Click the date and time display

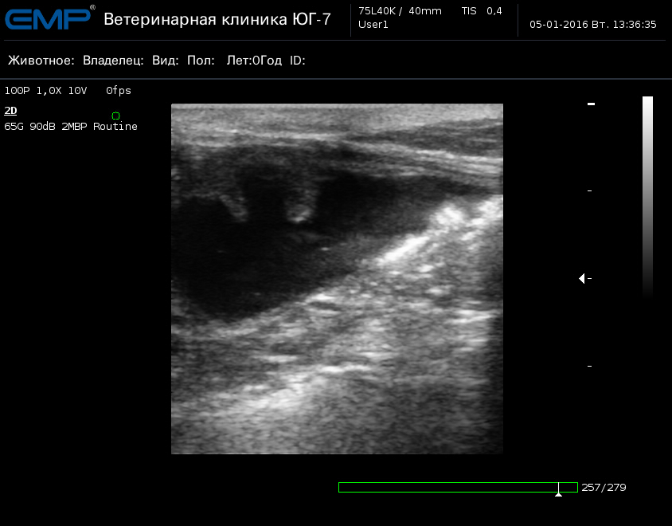592,25
